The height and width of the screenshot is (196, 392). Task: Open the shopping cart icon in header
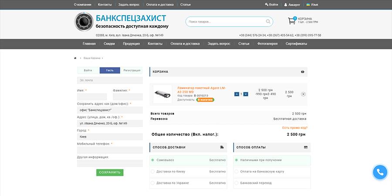tap(292, 21)
